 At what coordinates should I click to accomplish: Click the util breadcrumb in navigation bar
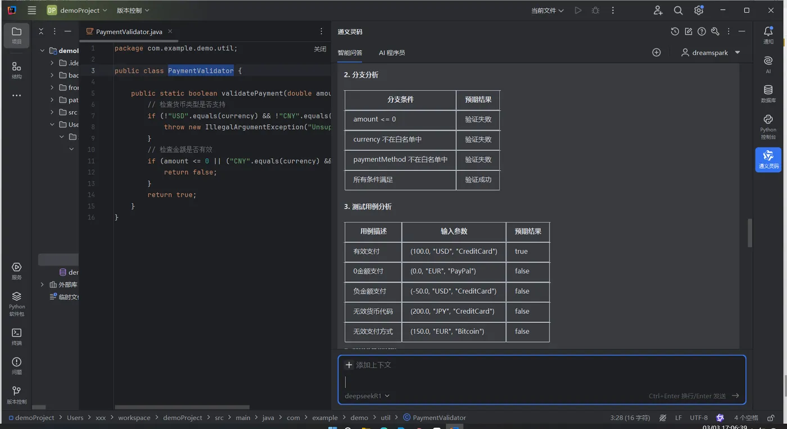coord(386,418)
